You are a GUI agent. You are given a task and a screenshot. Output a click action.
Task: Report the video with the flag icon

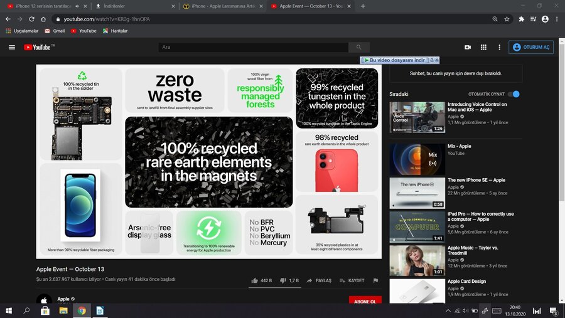(375, 280)
